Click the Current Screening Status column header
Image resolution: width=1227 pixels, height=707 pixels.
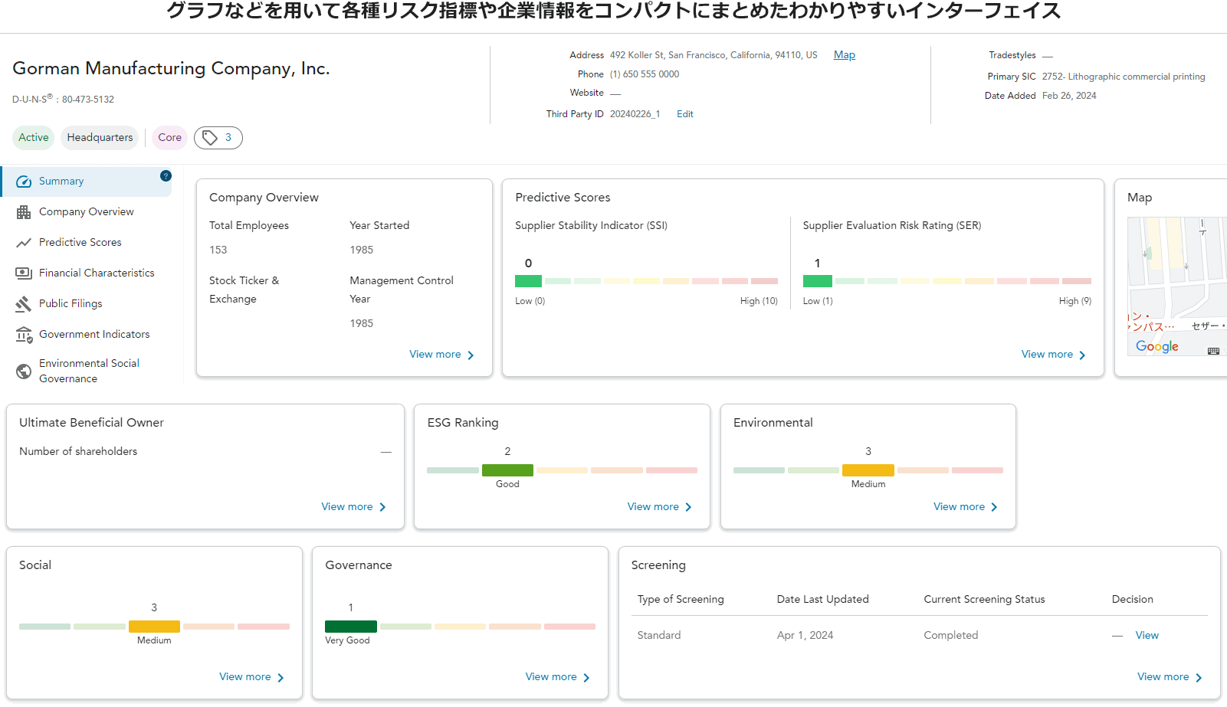click(x=984, y=600)
